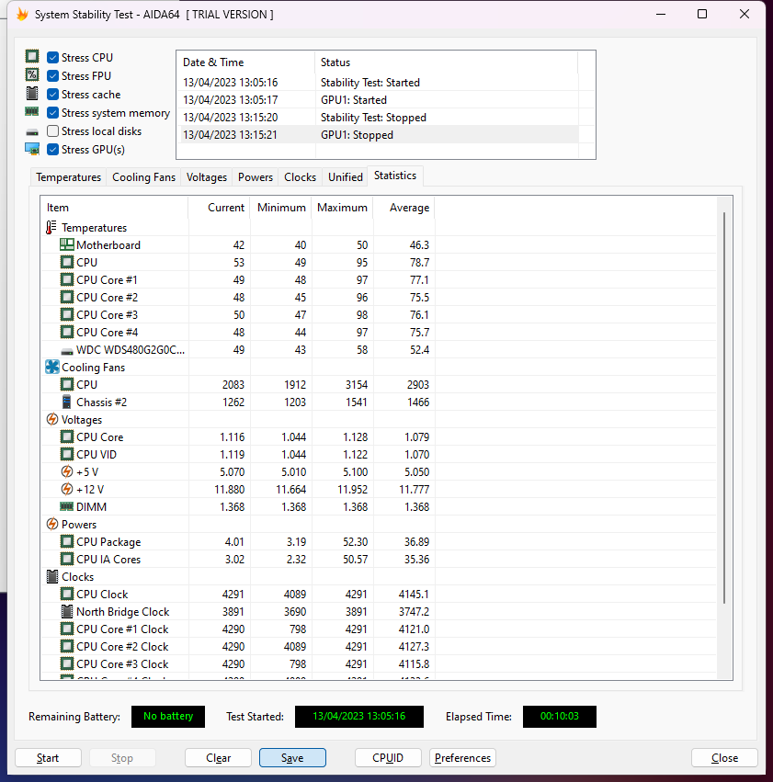773x782 pixels.
Task: Click the Close button at bottom right
Action: 724,757
